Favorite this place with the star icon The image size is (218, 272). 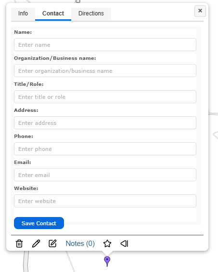coord(107,244)
